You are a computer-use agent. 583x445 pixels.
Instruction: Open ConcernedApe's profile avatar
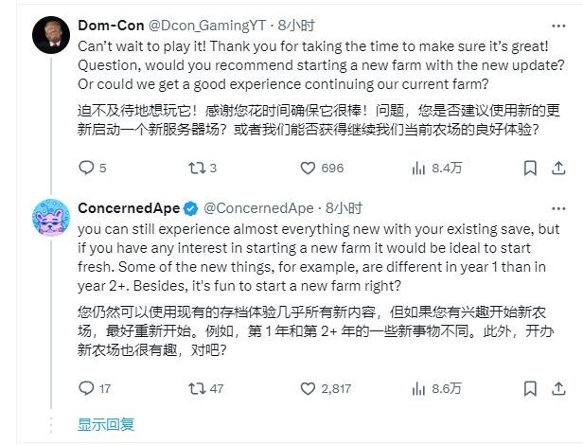[x=50, y=219]
